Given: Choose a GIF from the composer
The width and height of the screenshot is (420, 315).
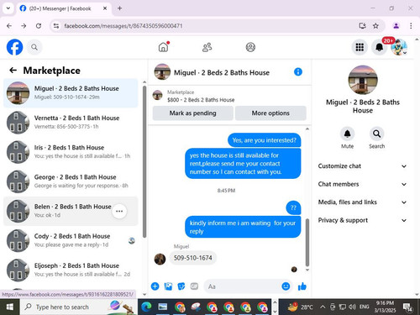Looking at the screenshot, I should [x=194, y=286].
